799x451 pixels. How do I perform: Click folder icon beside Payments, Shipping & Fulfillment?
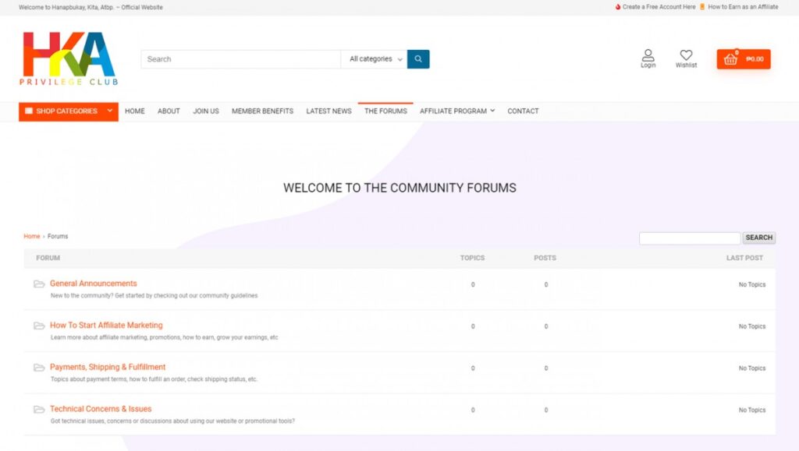(x=39, y=368)
